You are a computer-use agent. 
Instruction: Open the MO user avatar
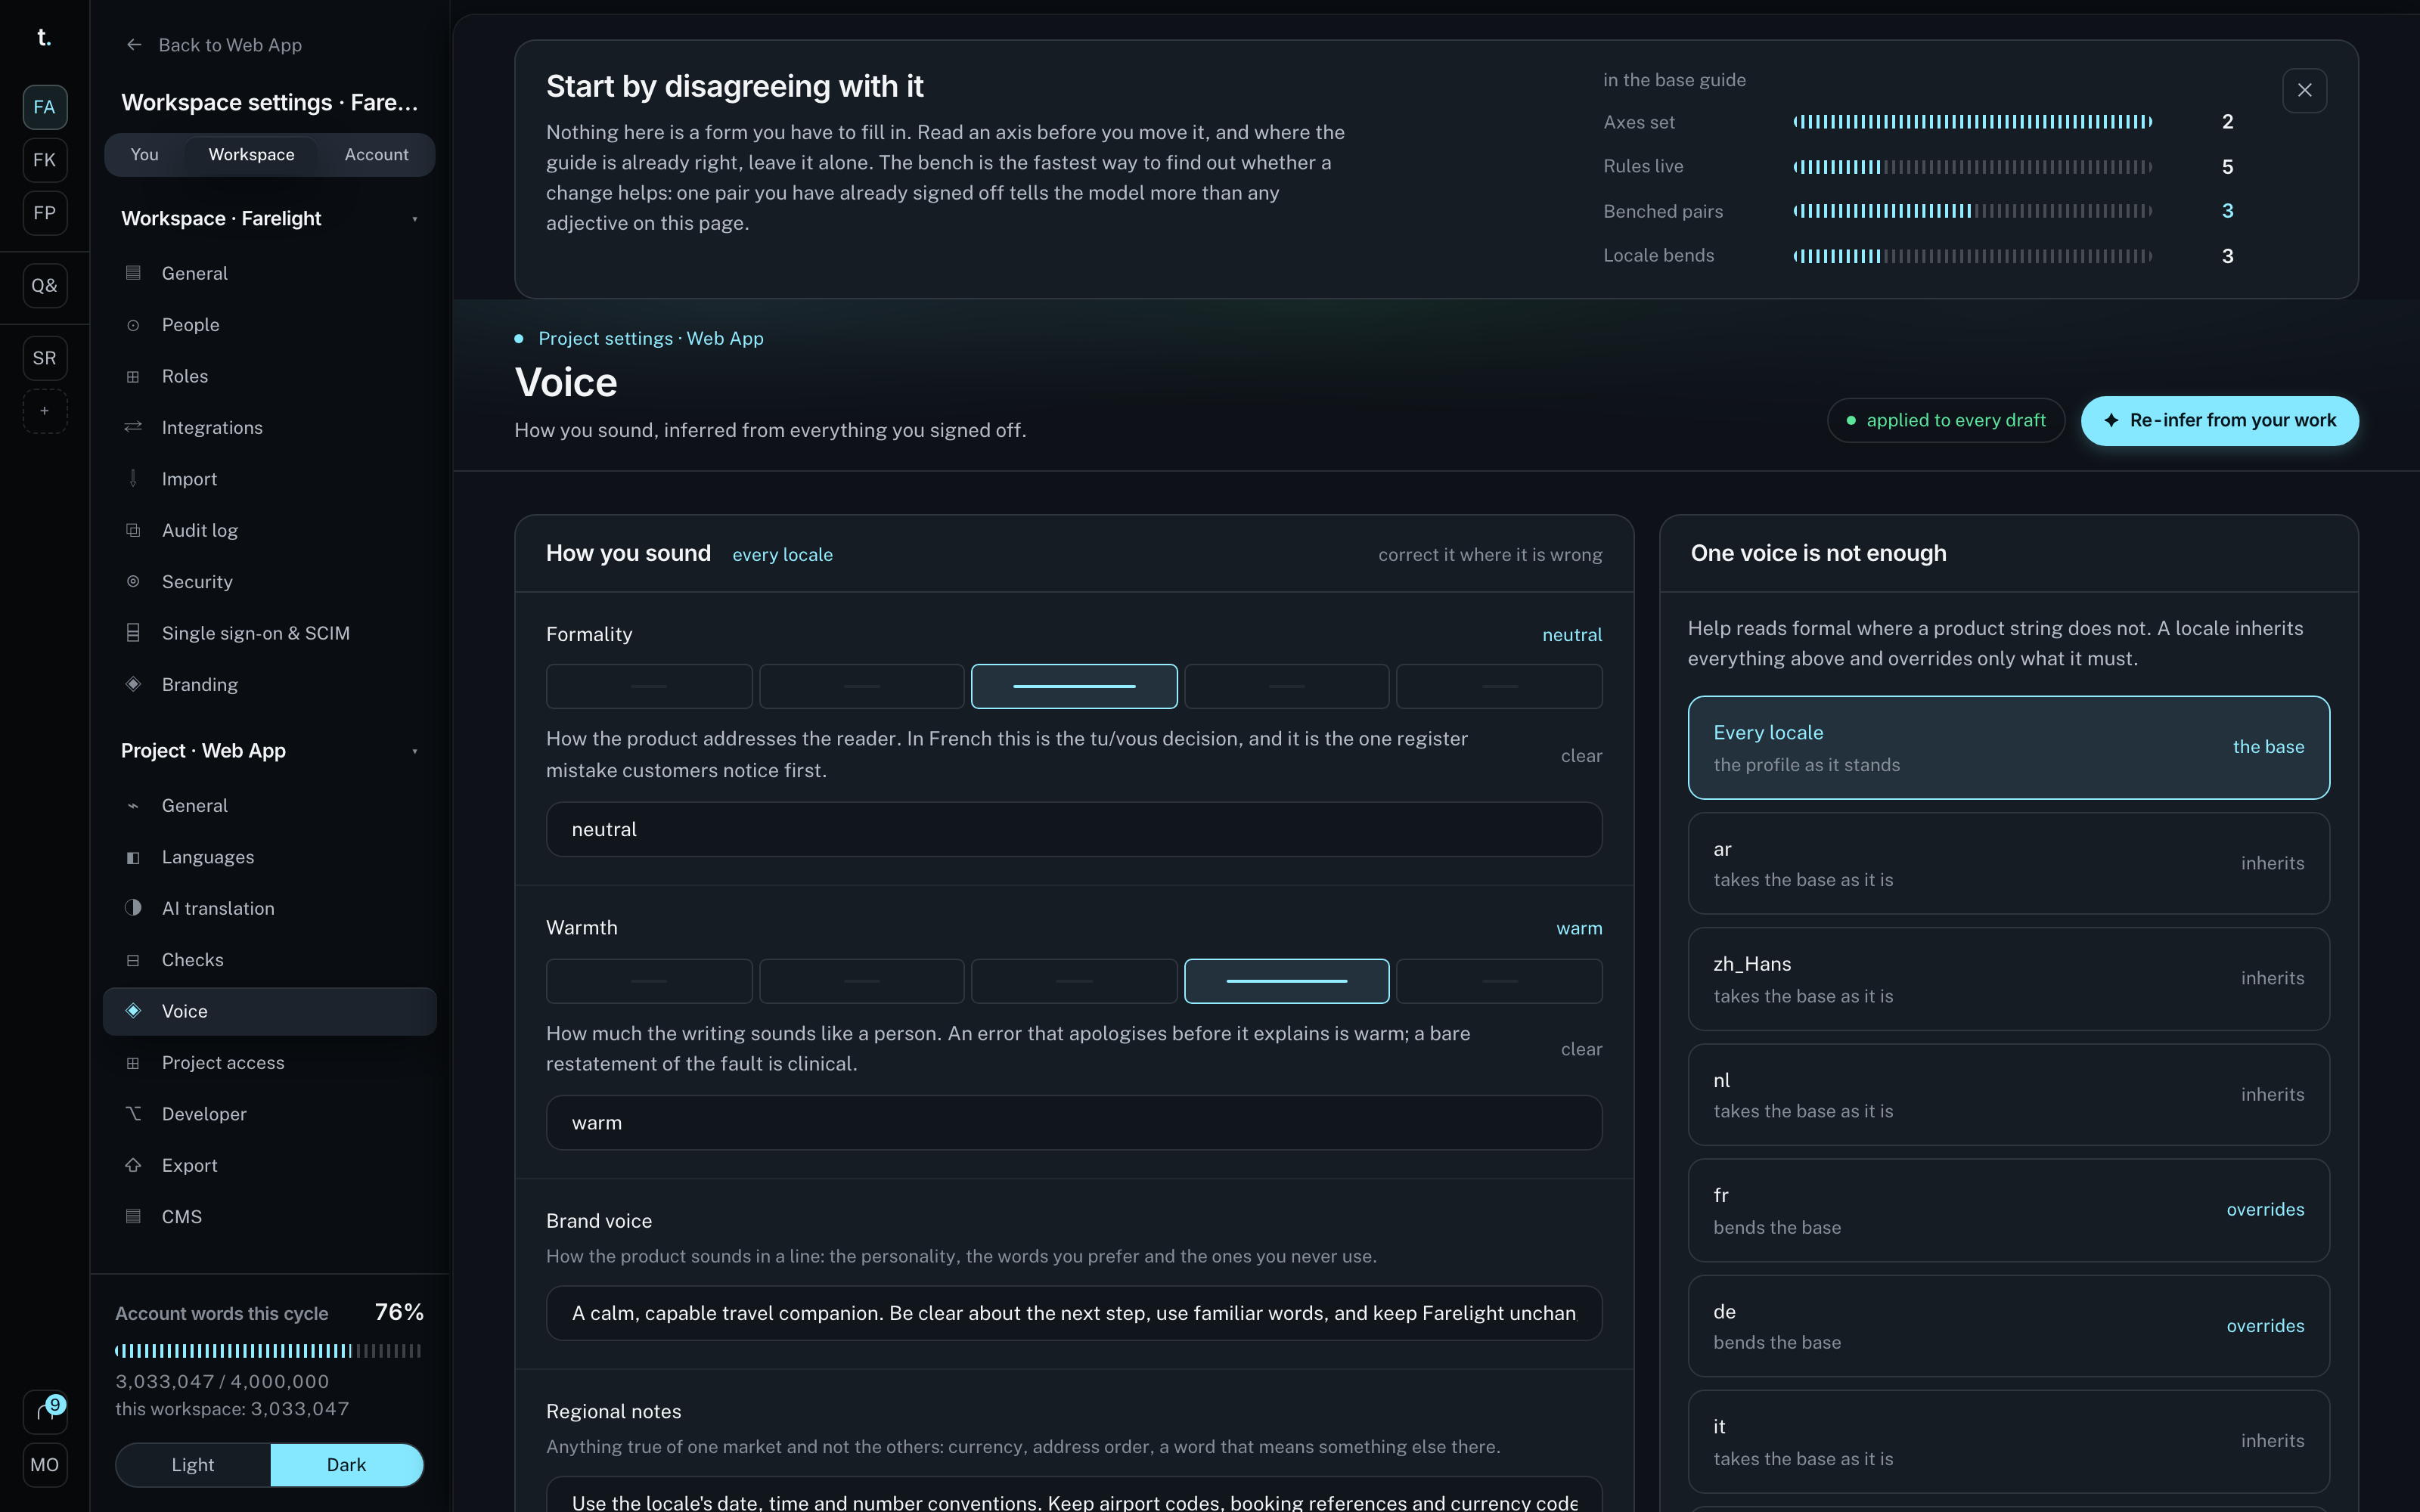tap(44, 1465)
